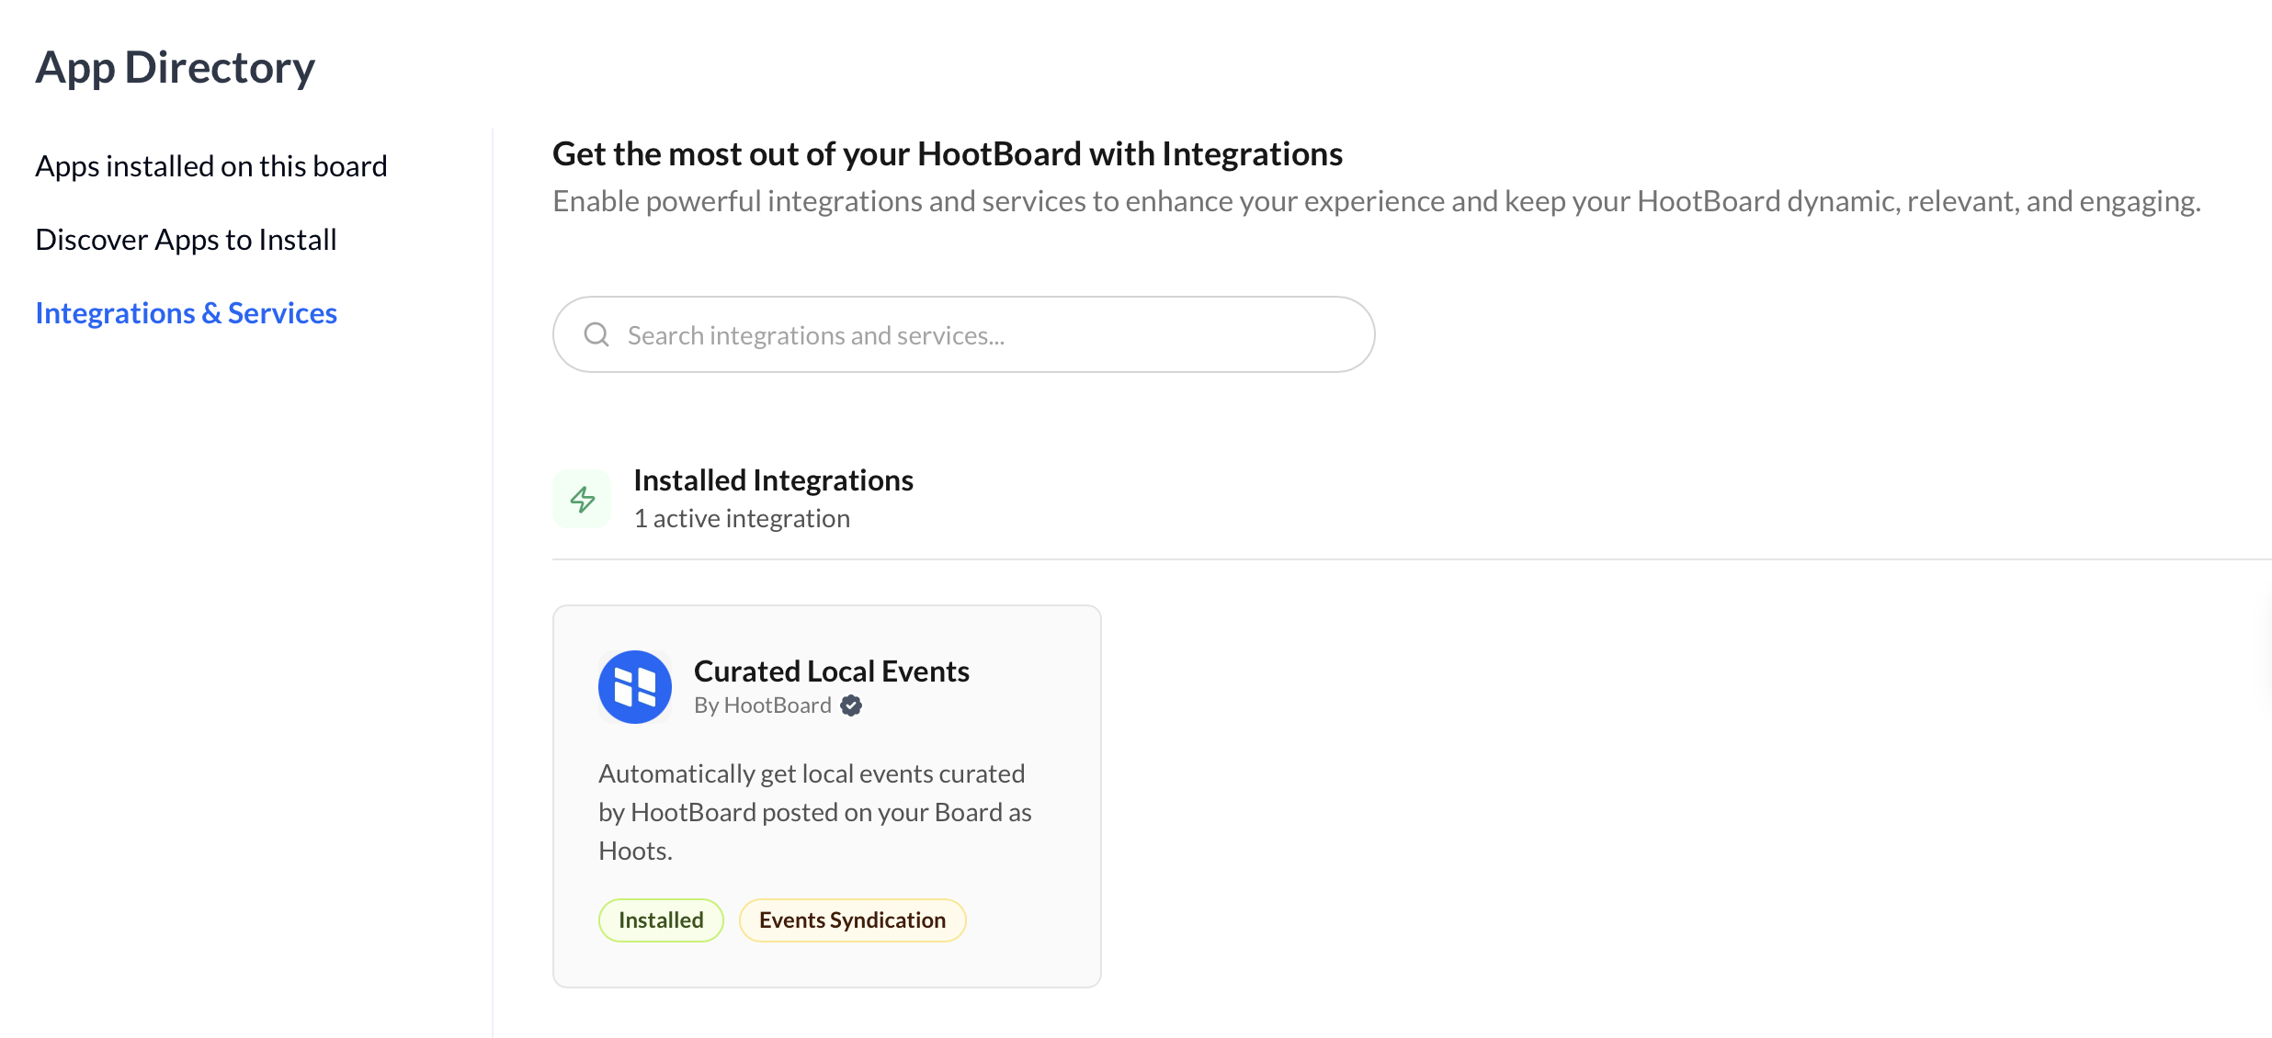This screenshot has height=1038, width=2272.
Task: Open Apps installed on this board
Action: [211, 166]
